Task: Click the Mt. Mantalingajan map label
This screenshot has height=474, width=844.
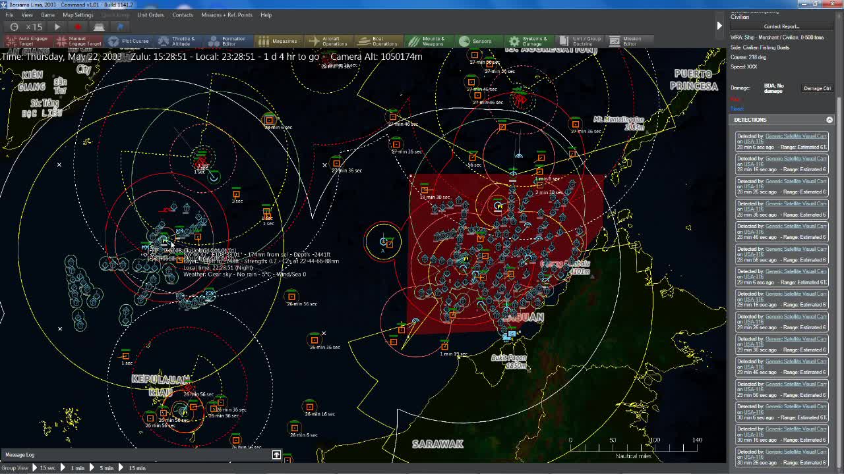Action: (x=618, y=122)
